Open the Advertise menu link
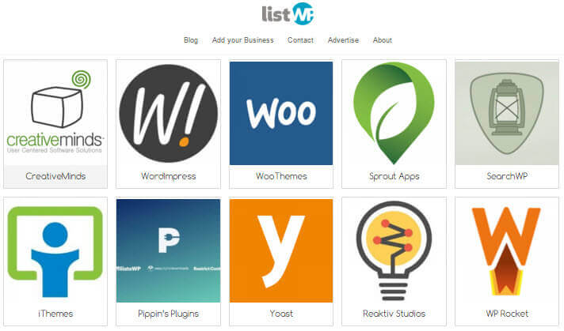This screenshot has height=331, width=564. 343,40
